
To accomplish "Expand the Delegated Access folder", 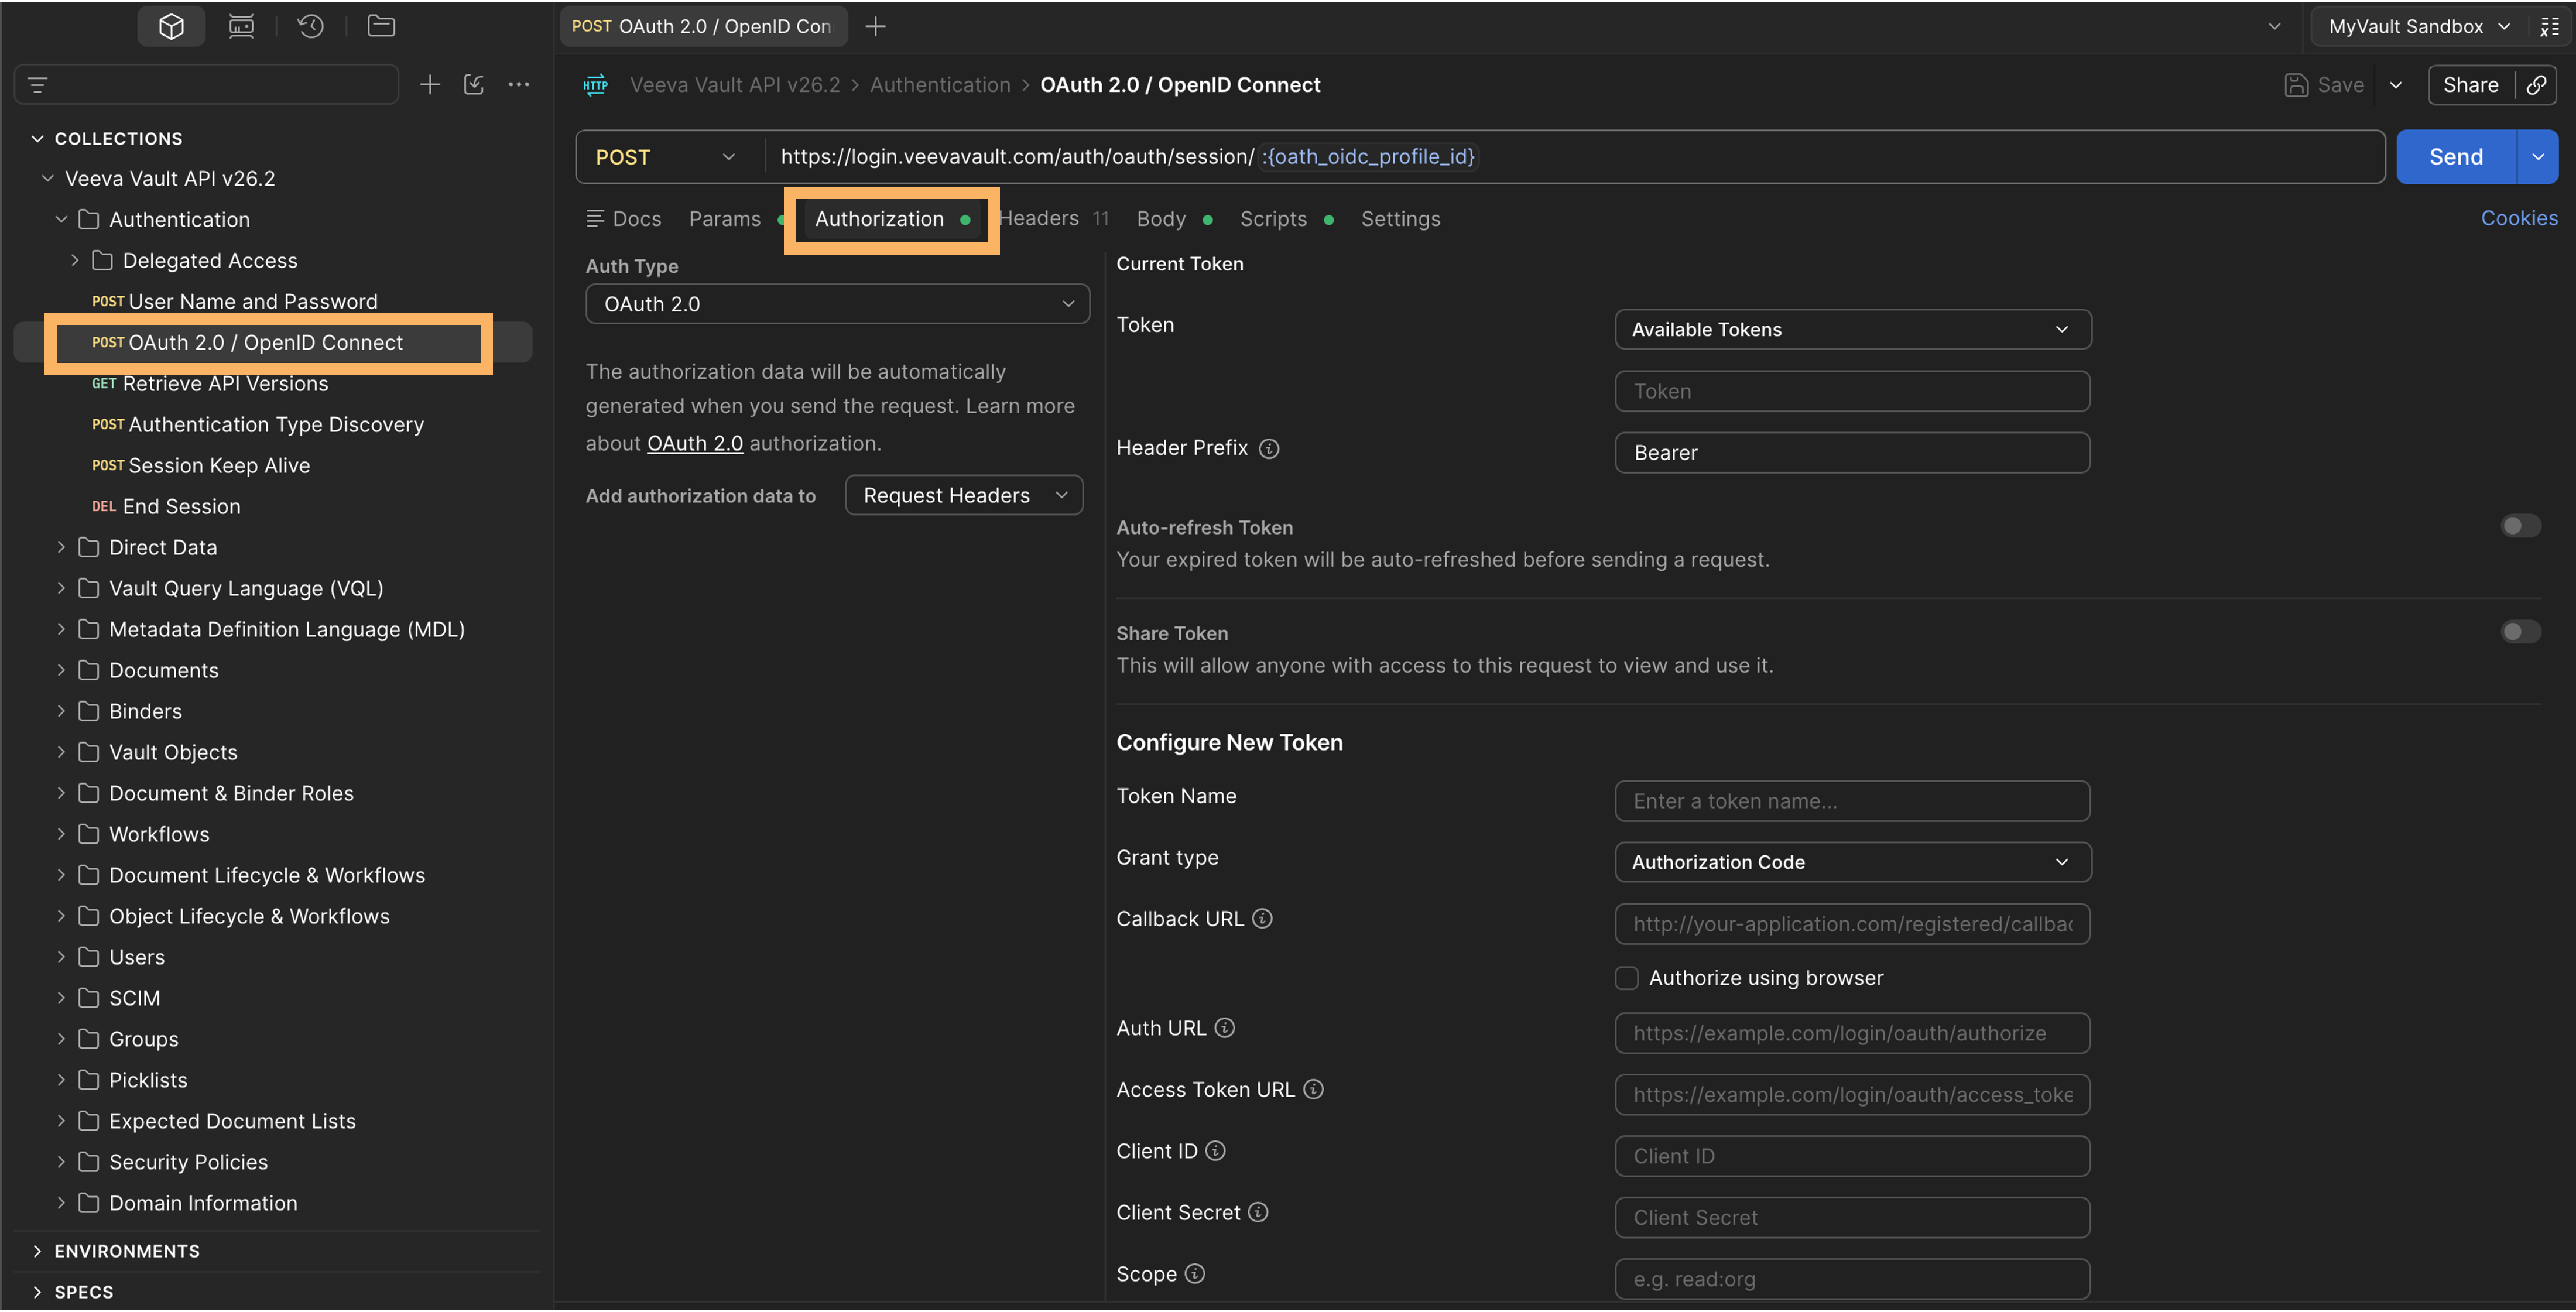I will click(x=75, y=261).
